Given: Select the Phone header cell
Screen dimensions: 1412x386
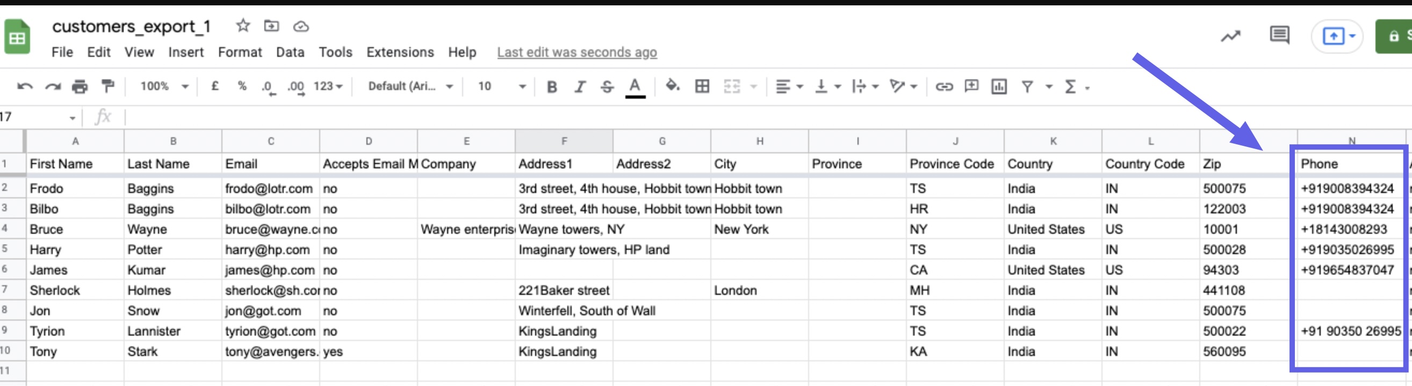Looking at the screenshot, I should point(1351,164).
